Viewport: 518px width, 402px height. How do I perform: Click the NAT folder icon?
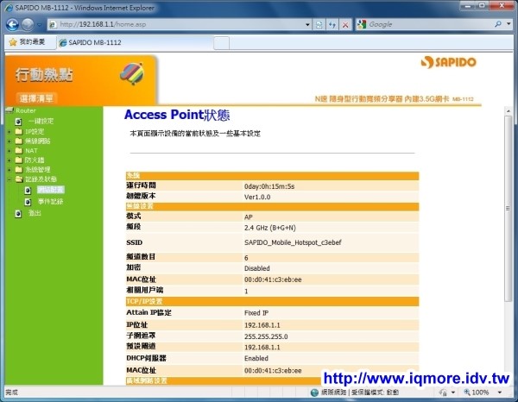(19, 150)
